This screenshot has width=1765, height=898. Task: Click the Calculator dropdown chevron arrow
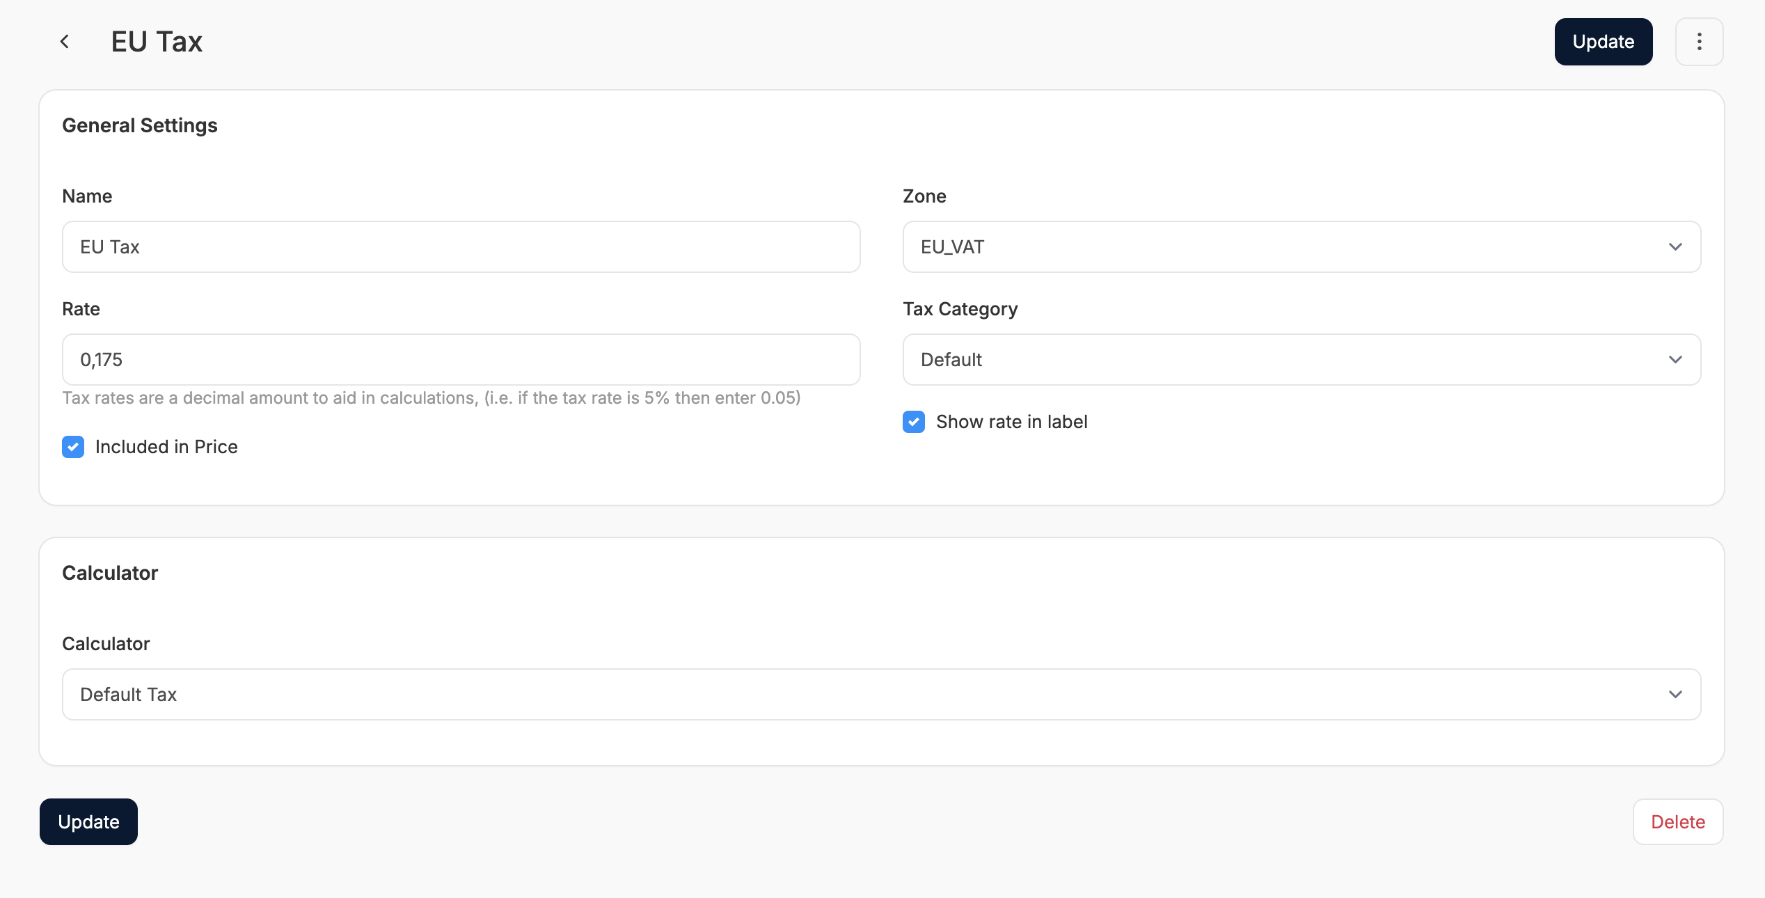click(1675, 695)
